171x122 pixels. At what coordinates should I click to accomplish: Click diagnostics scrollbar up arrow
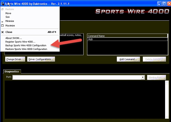click(167, 82)
